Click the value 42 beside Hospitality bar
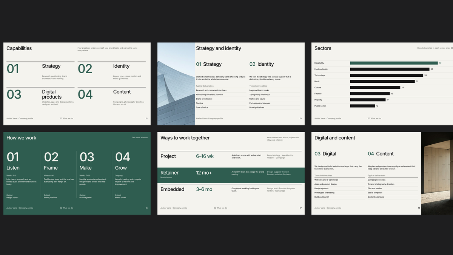The image size is (453, 255). [x=440, y=63]
